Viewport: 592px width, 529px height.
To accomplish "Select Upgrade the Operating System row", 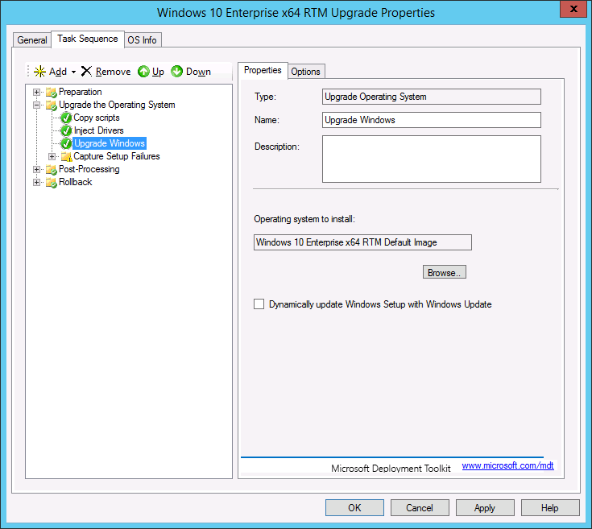I will coord(117,105).
